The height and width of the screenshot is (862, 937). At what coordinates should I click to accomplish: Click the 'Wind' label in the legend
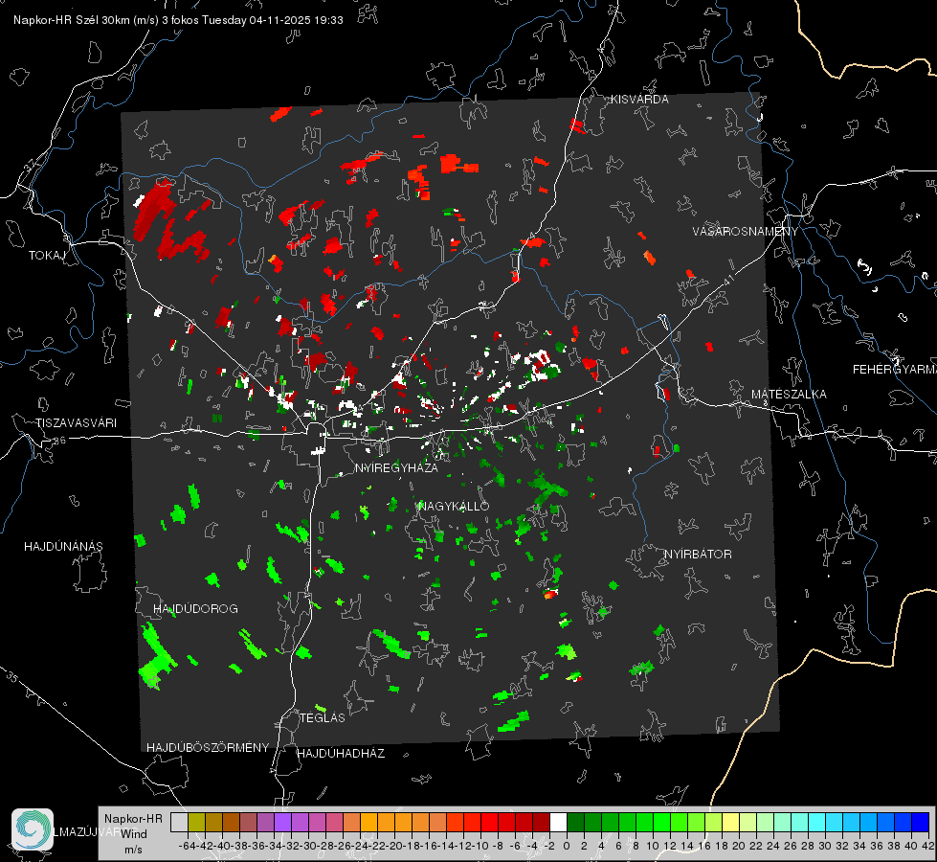134,833
